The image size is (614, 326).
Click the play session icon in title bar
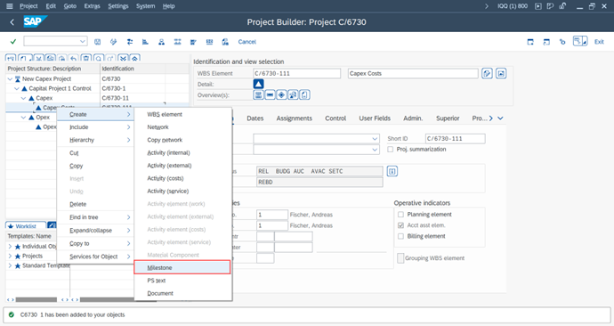pos(538,6)
